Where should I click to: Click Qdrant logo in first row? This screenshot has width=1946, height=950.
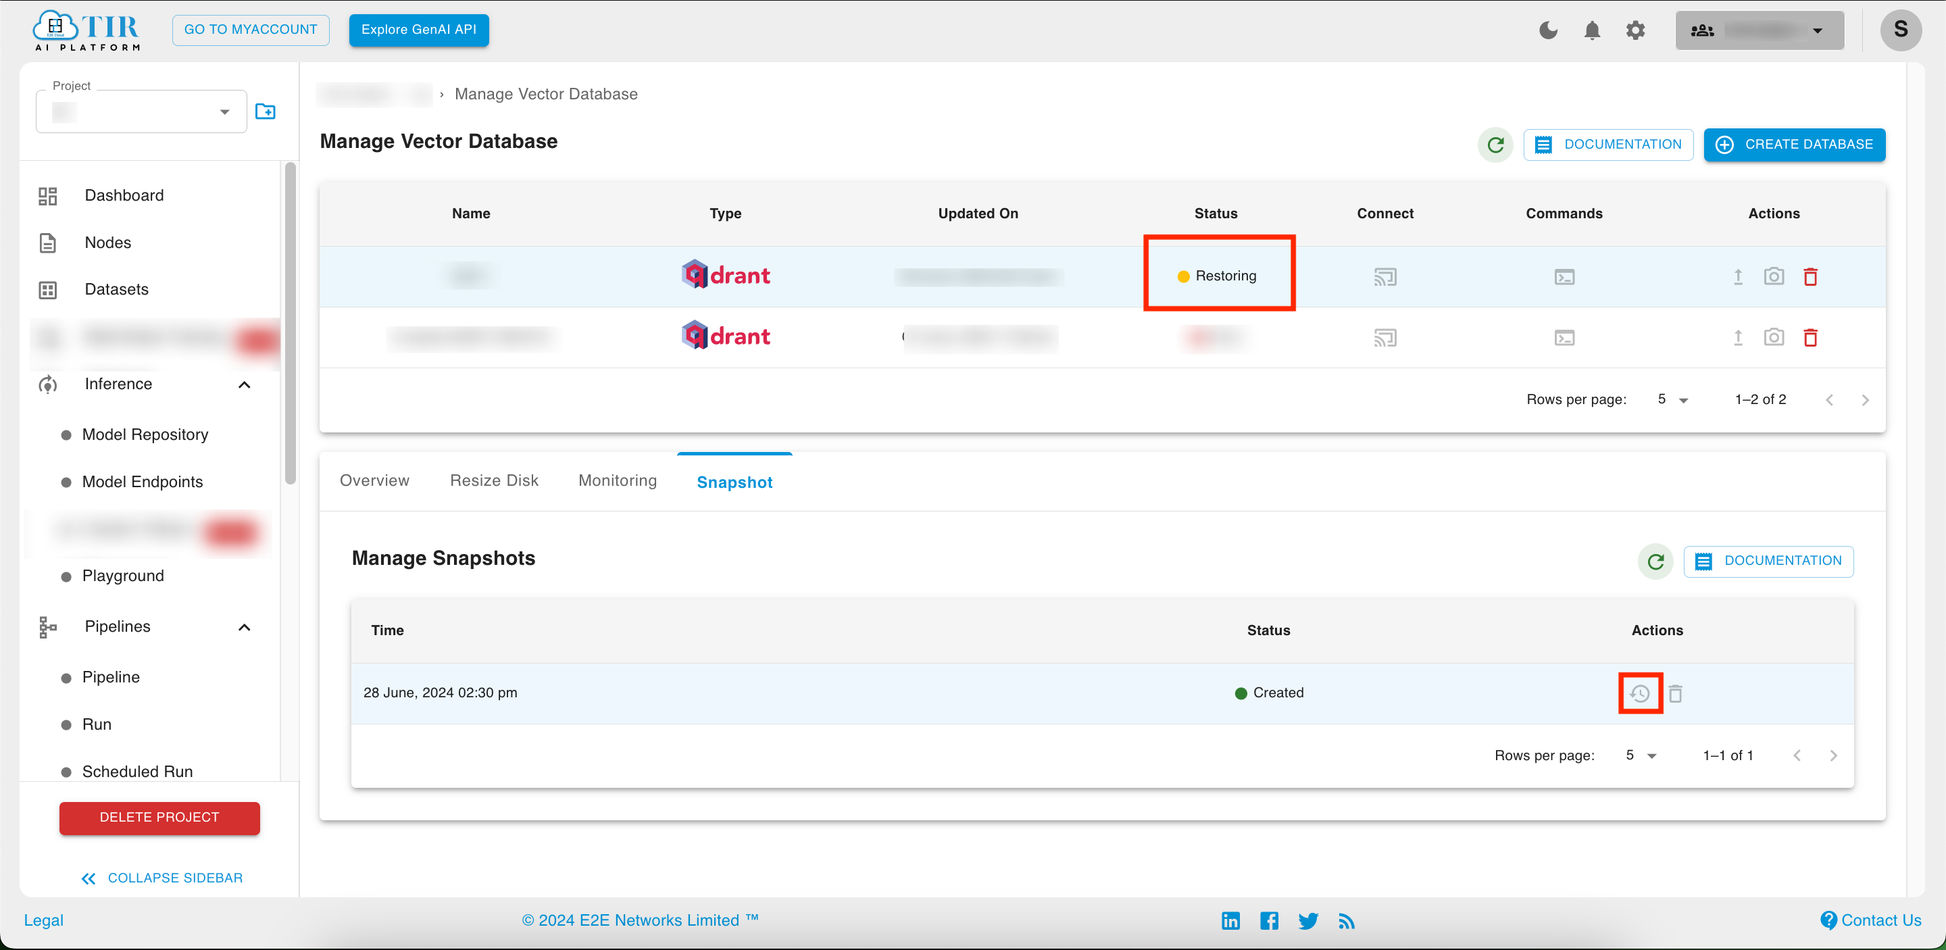725,276
